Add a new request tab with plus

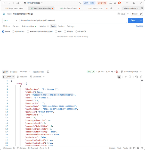(x=111, y=8)
